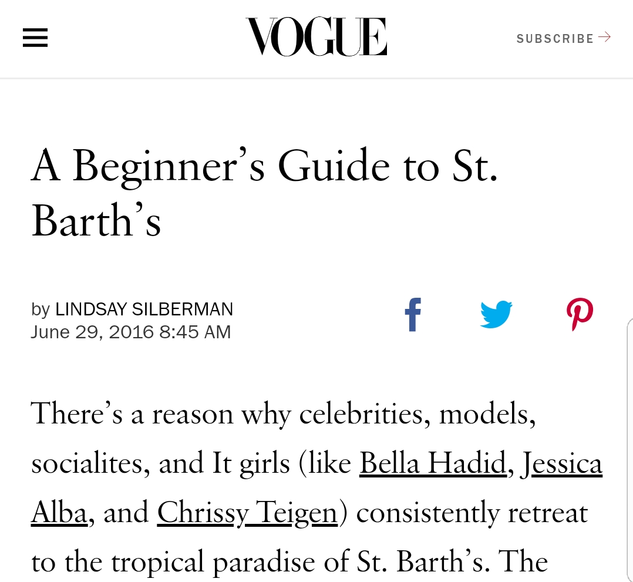Click the words "consistently retreat" in the article
The image size is (633, 582).
[472, 512]
